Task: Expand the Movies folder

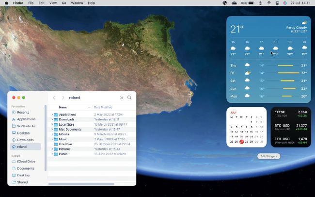Action: coord(52,134)
